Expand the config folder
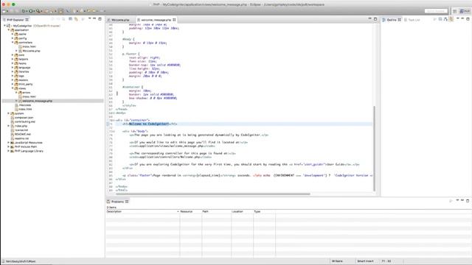The height and width of the screenshot is (265, 472). pos(13,38)
